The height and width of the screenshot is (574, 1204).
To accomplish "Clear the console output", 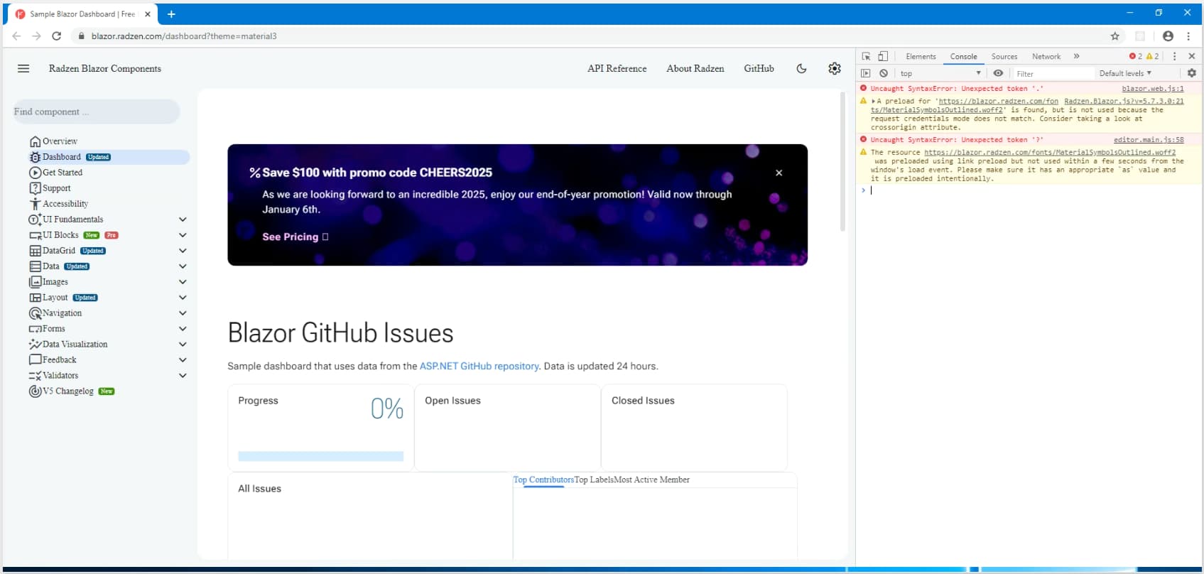I will (x=884, y=73).
